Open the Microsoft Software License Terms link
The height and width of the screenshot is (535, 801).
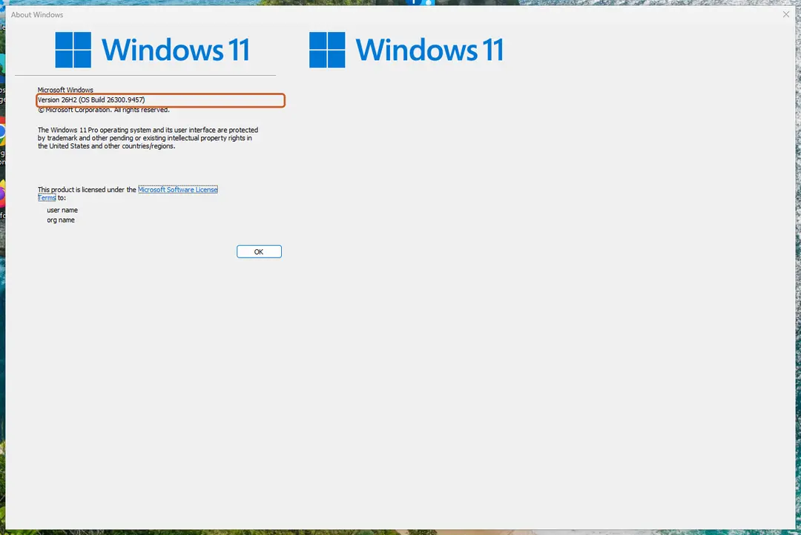(178, 189)
